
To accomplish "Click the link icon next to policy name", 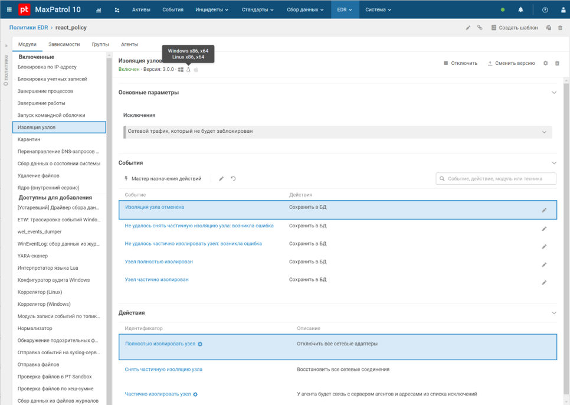I will [x=480, y=28].
